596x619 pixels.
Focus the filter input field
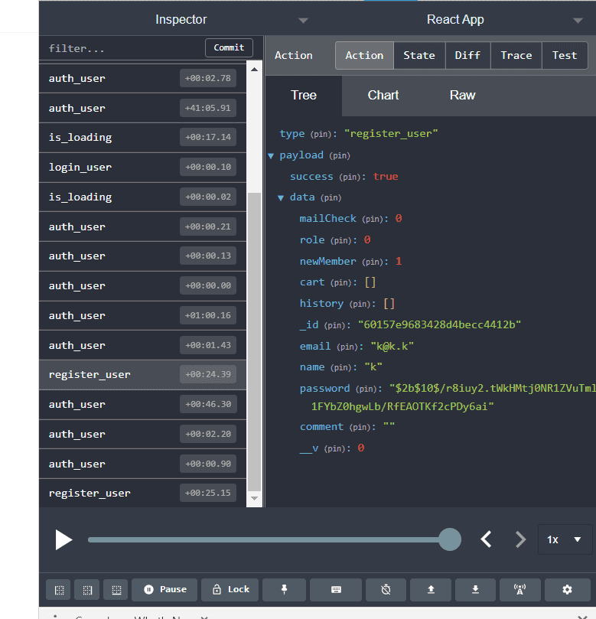pos(122,48)
